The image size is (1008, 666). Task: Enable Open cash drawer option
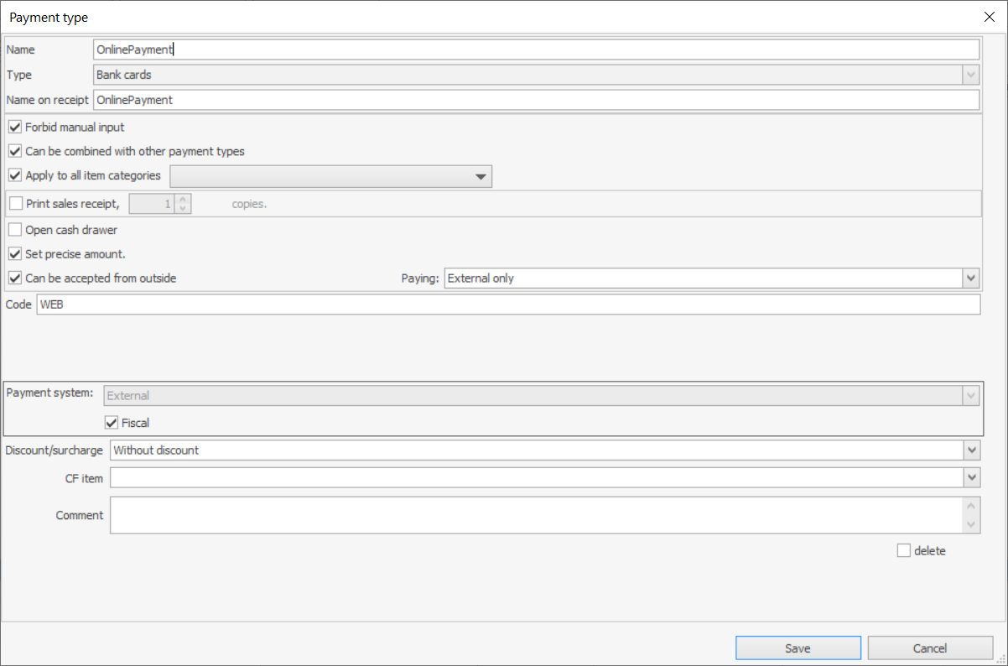tap(15, 230)
